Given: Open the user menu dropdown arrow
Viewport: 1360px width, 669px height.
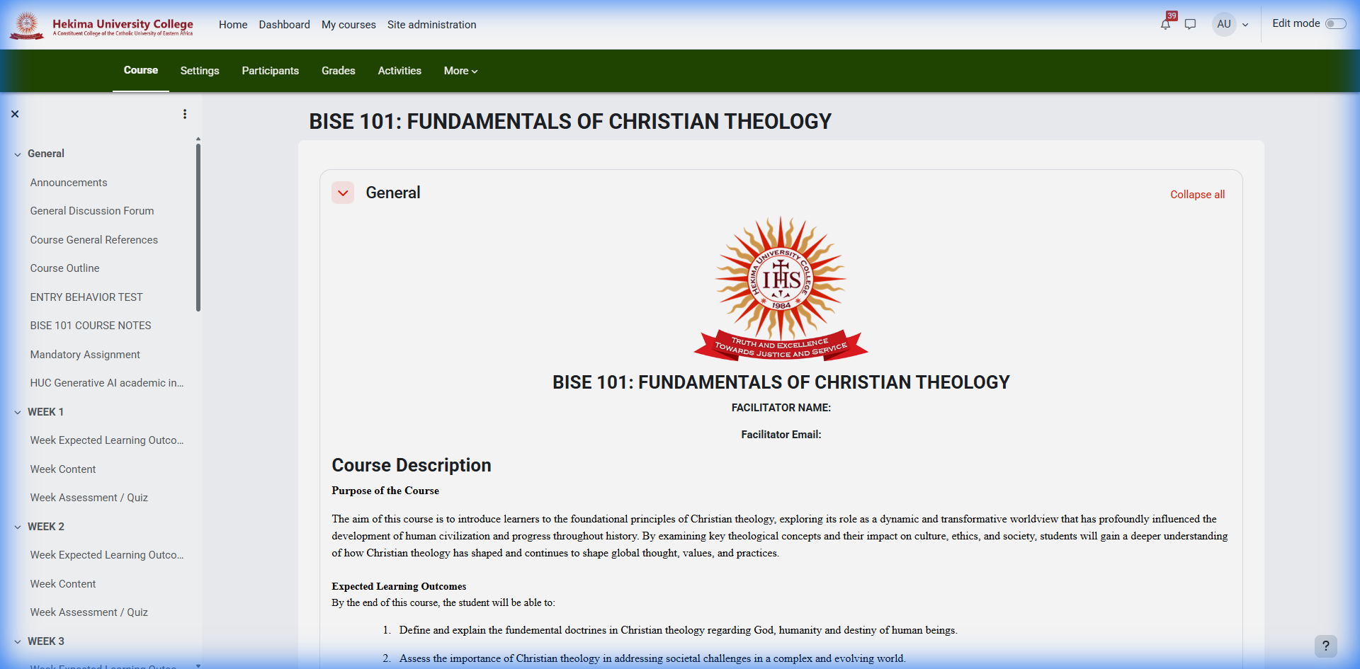Looking at the screenshot, I should (x=1245, y=25).
